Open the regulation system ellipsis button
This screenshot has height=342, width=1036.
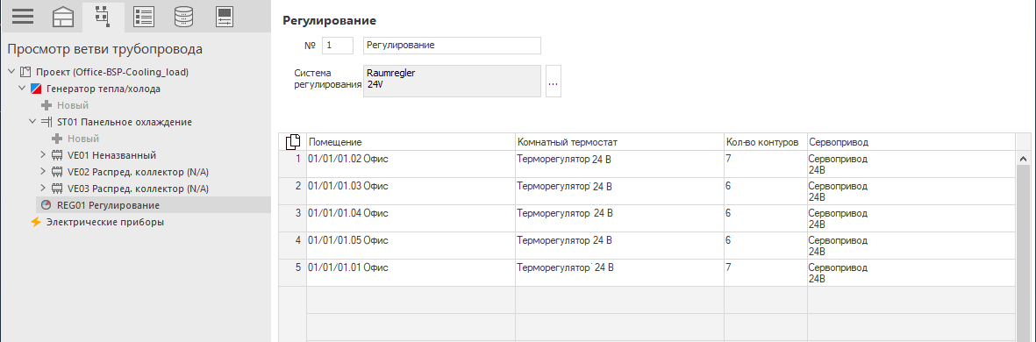(553, 82)
